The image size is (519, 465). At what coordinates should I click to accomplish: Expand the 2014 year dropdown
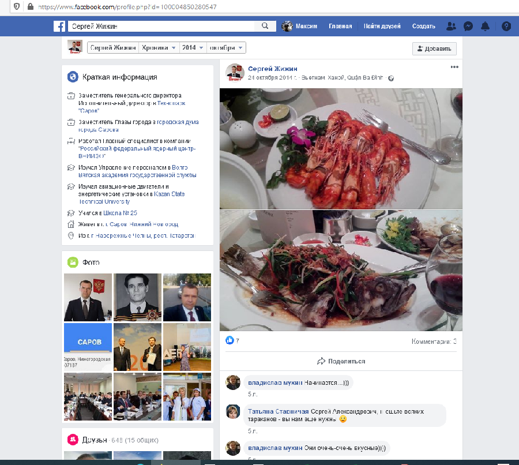click(193, 48)
